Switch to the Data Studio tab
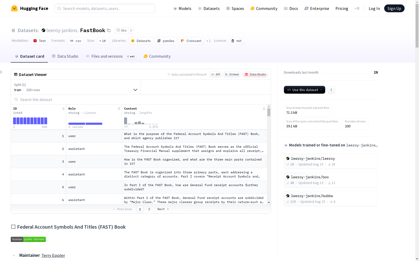The width and height of the screenshot is (419, 261). click(x=65, y=56)
